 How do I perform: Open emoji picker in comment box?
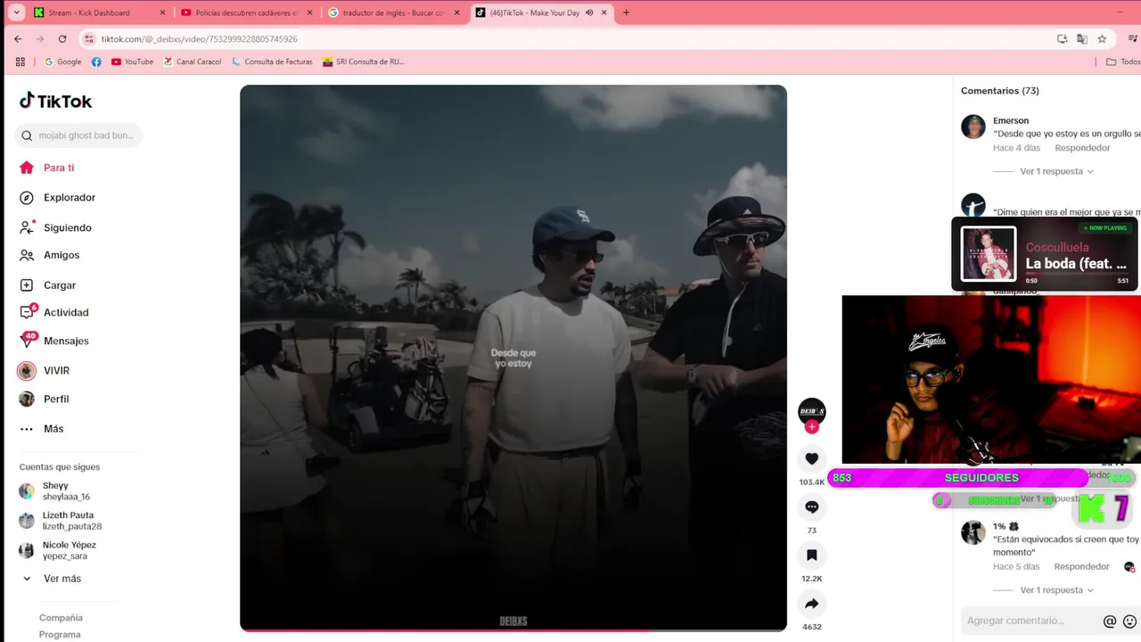click(x=1129, y=621)
